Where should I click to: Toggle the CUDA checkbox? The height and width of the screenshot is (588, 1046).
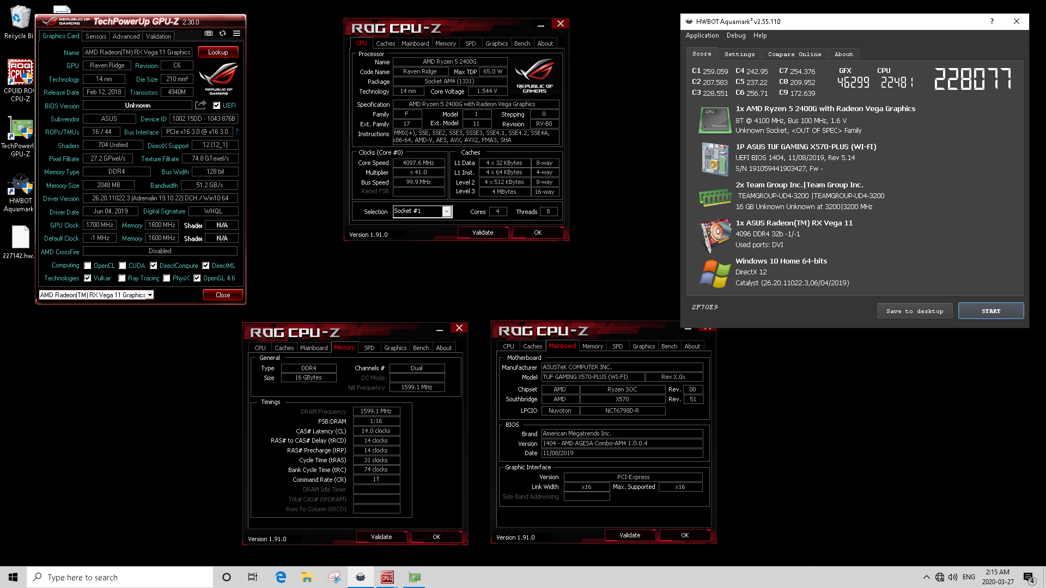tap(123, 266)
